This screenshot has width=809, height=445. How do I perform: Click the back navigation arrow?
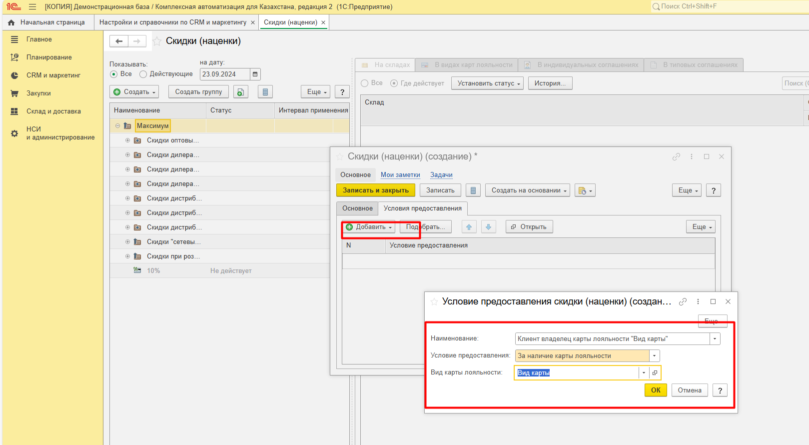(119, 41)
